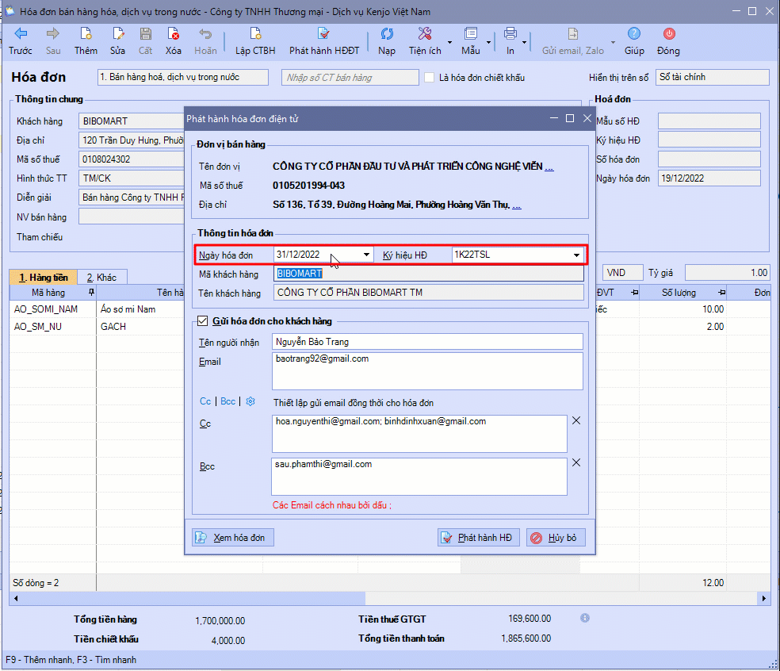Switch to the 2. Khác tab
Screen dimensions: 780x671
coord(101,277)
